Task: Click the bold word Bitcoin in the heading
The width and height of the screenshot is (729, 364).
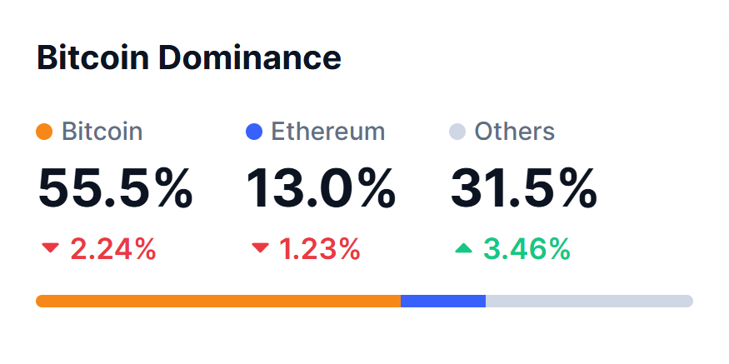Action: pos(93,58)
